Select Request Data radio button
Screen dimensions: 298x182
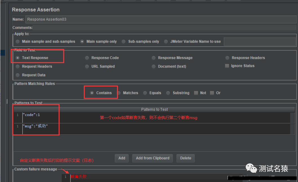click(x=31, y=75)
